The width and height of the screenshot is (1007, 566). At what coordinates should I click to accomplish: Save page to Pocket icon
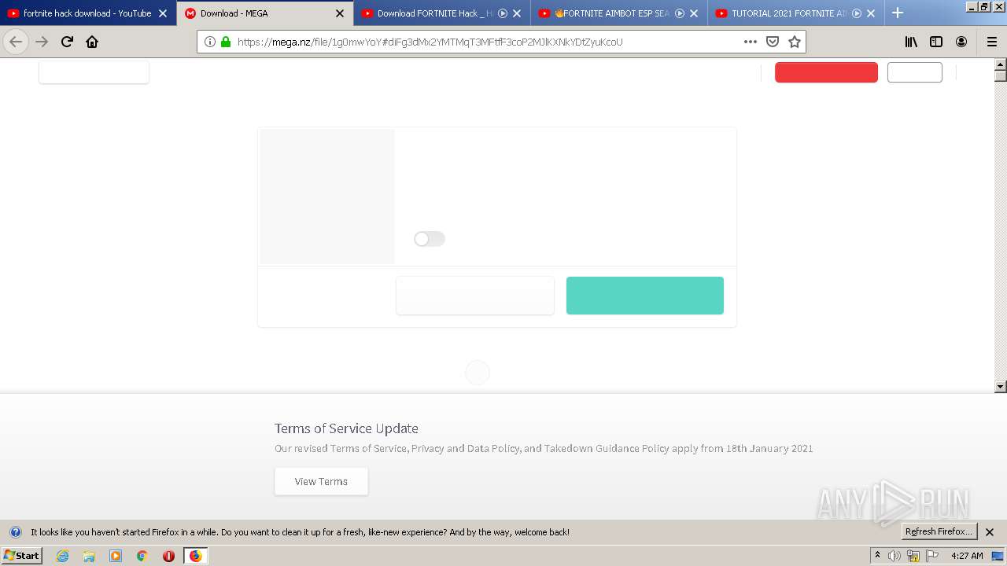point(773,42)
